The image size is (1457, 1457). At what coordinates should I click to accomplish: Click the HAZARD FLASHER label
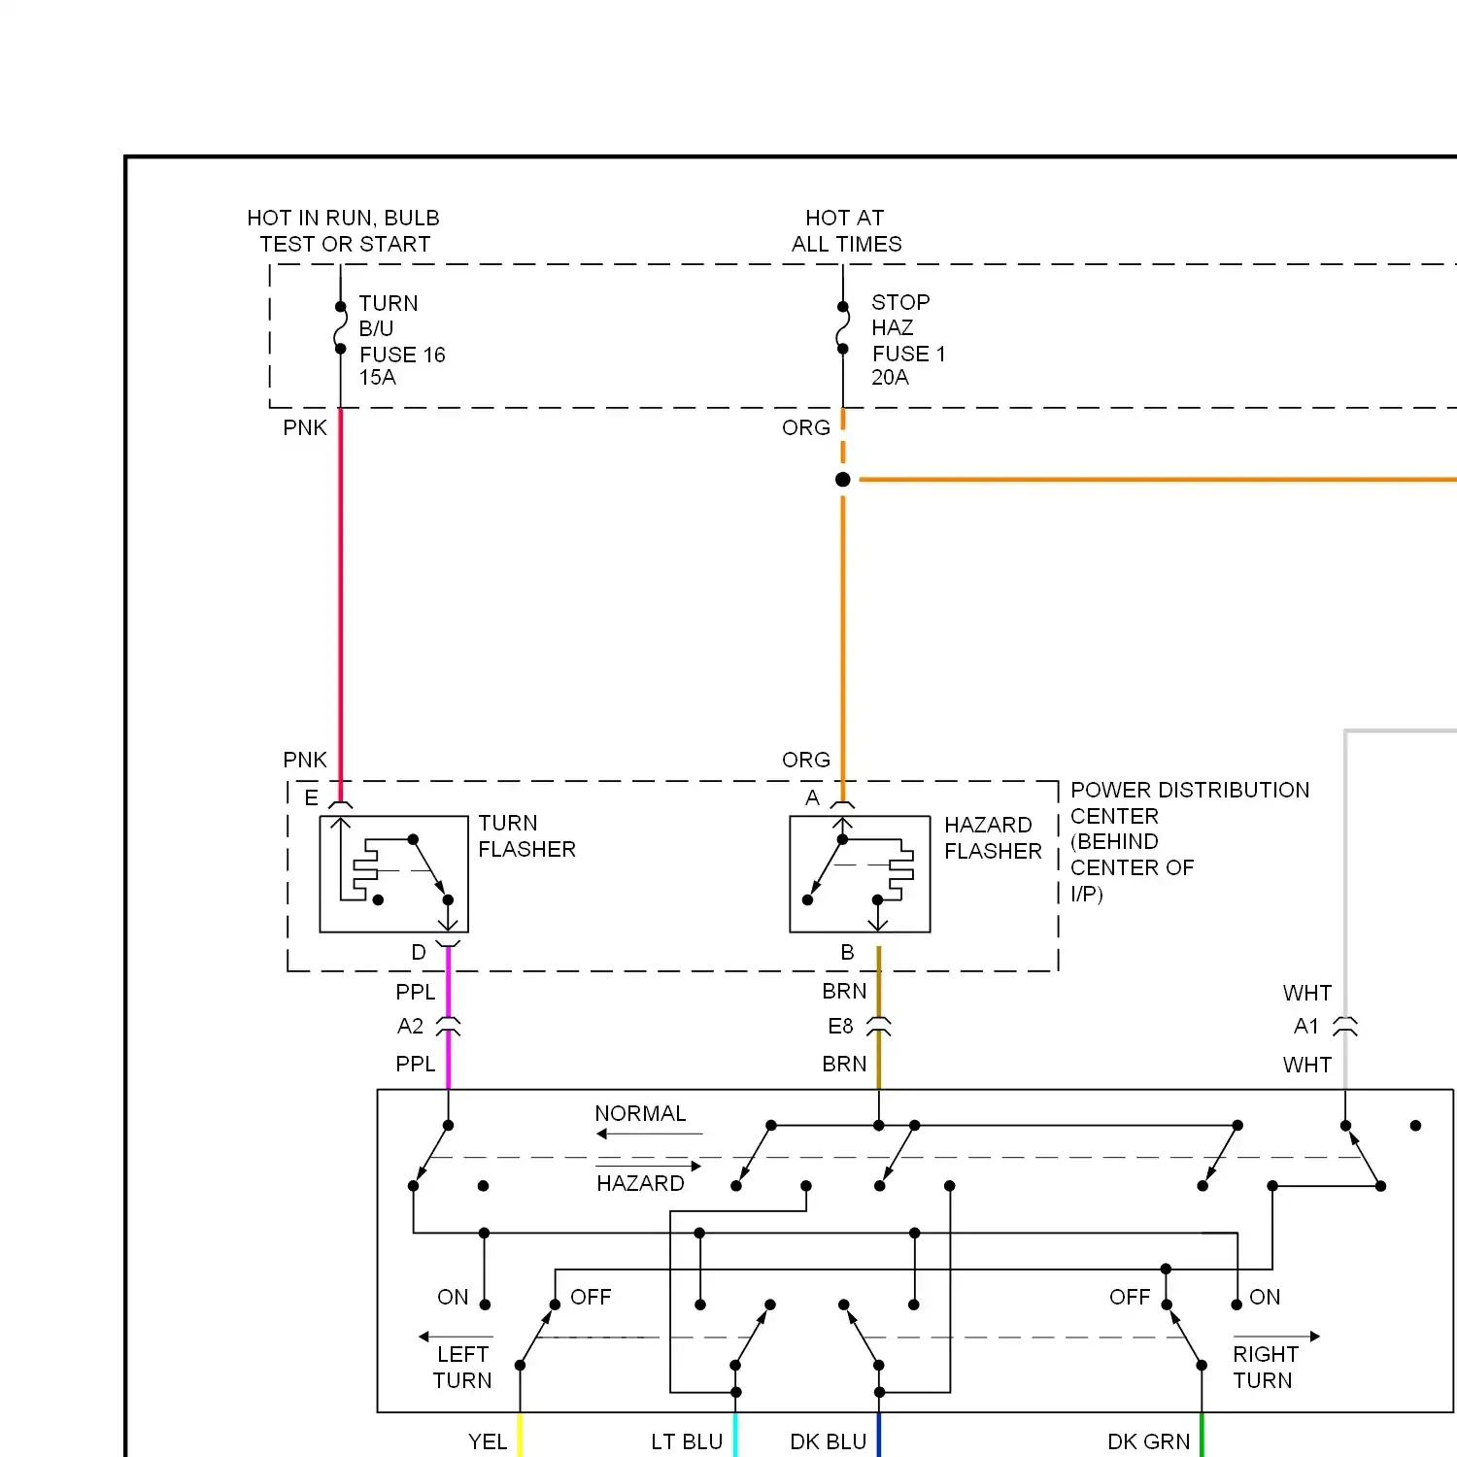click(993, 838)
